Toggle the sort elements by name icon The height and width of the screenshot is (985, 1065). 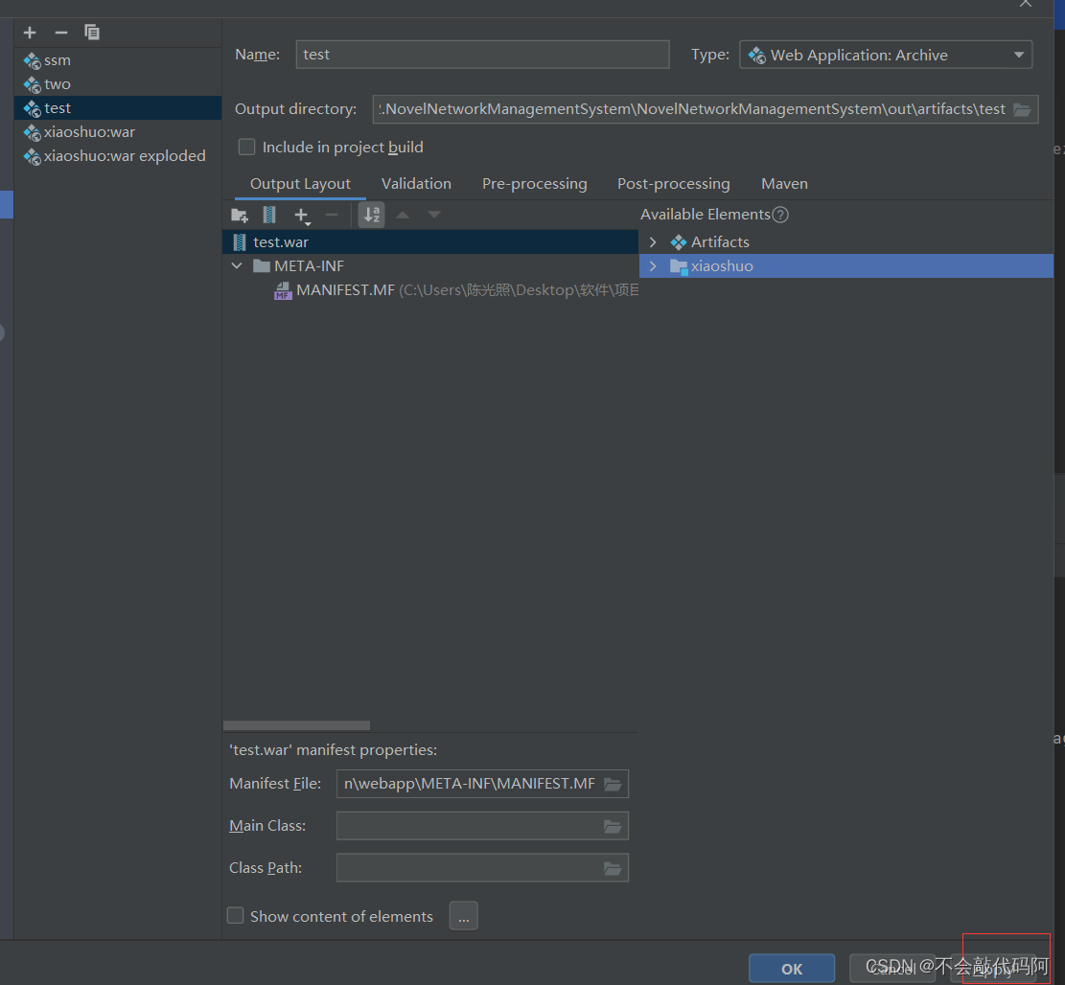(x=371, y=215)
